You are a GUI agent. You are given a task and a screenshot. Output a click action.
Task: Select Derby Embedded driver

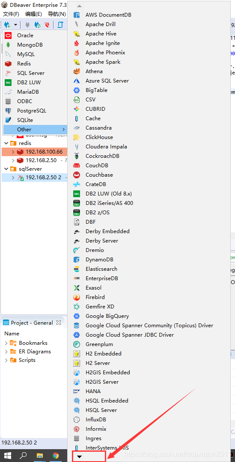tap(149, 231)
